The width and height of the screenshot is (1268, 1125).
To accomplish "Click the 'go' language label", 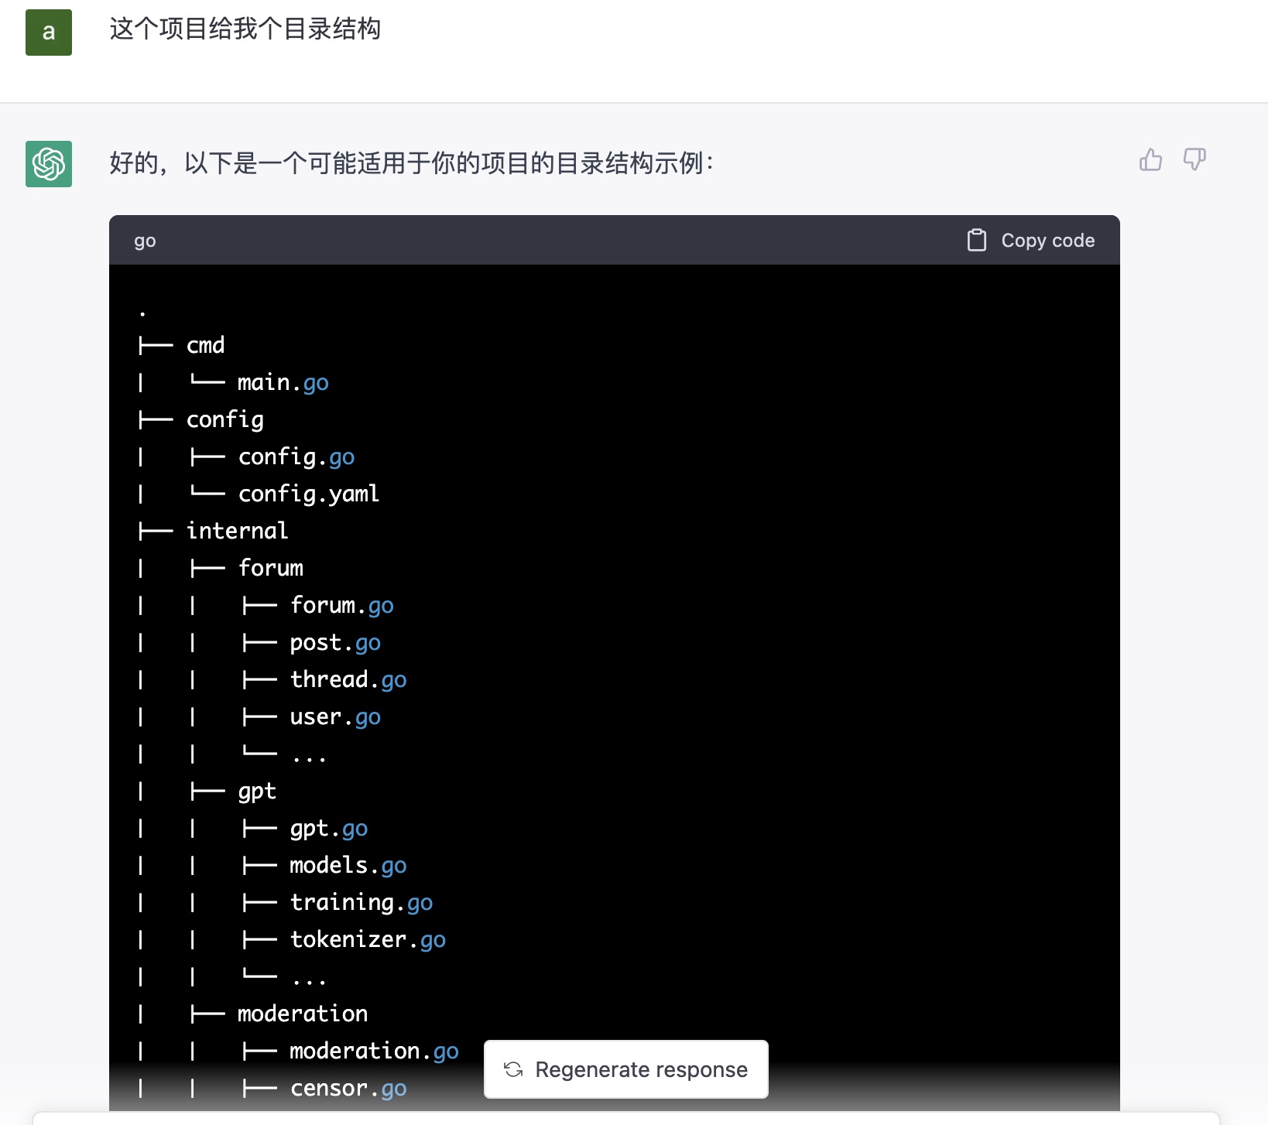I will point(145,241).
